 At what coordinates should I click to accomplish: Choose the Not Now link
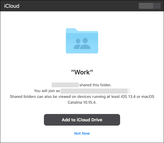[x=82, y=133]
